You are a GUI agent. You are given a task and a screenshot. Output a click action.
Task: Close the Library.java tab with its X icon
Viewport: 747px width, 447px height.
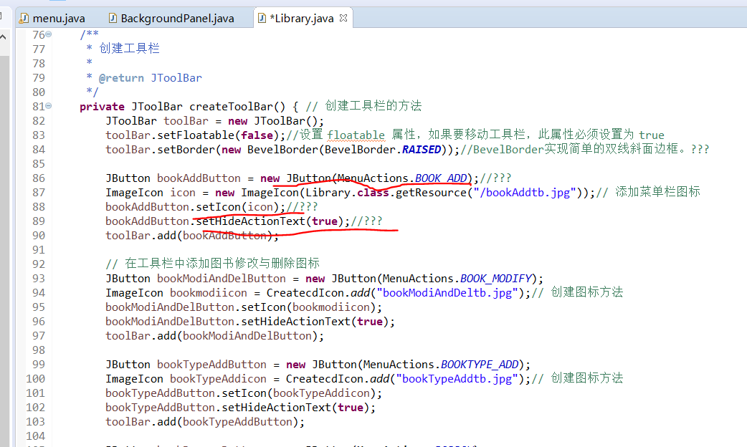pos(343,18)
